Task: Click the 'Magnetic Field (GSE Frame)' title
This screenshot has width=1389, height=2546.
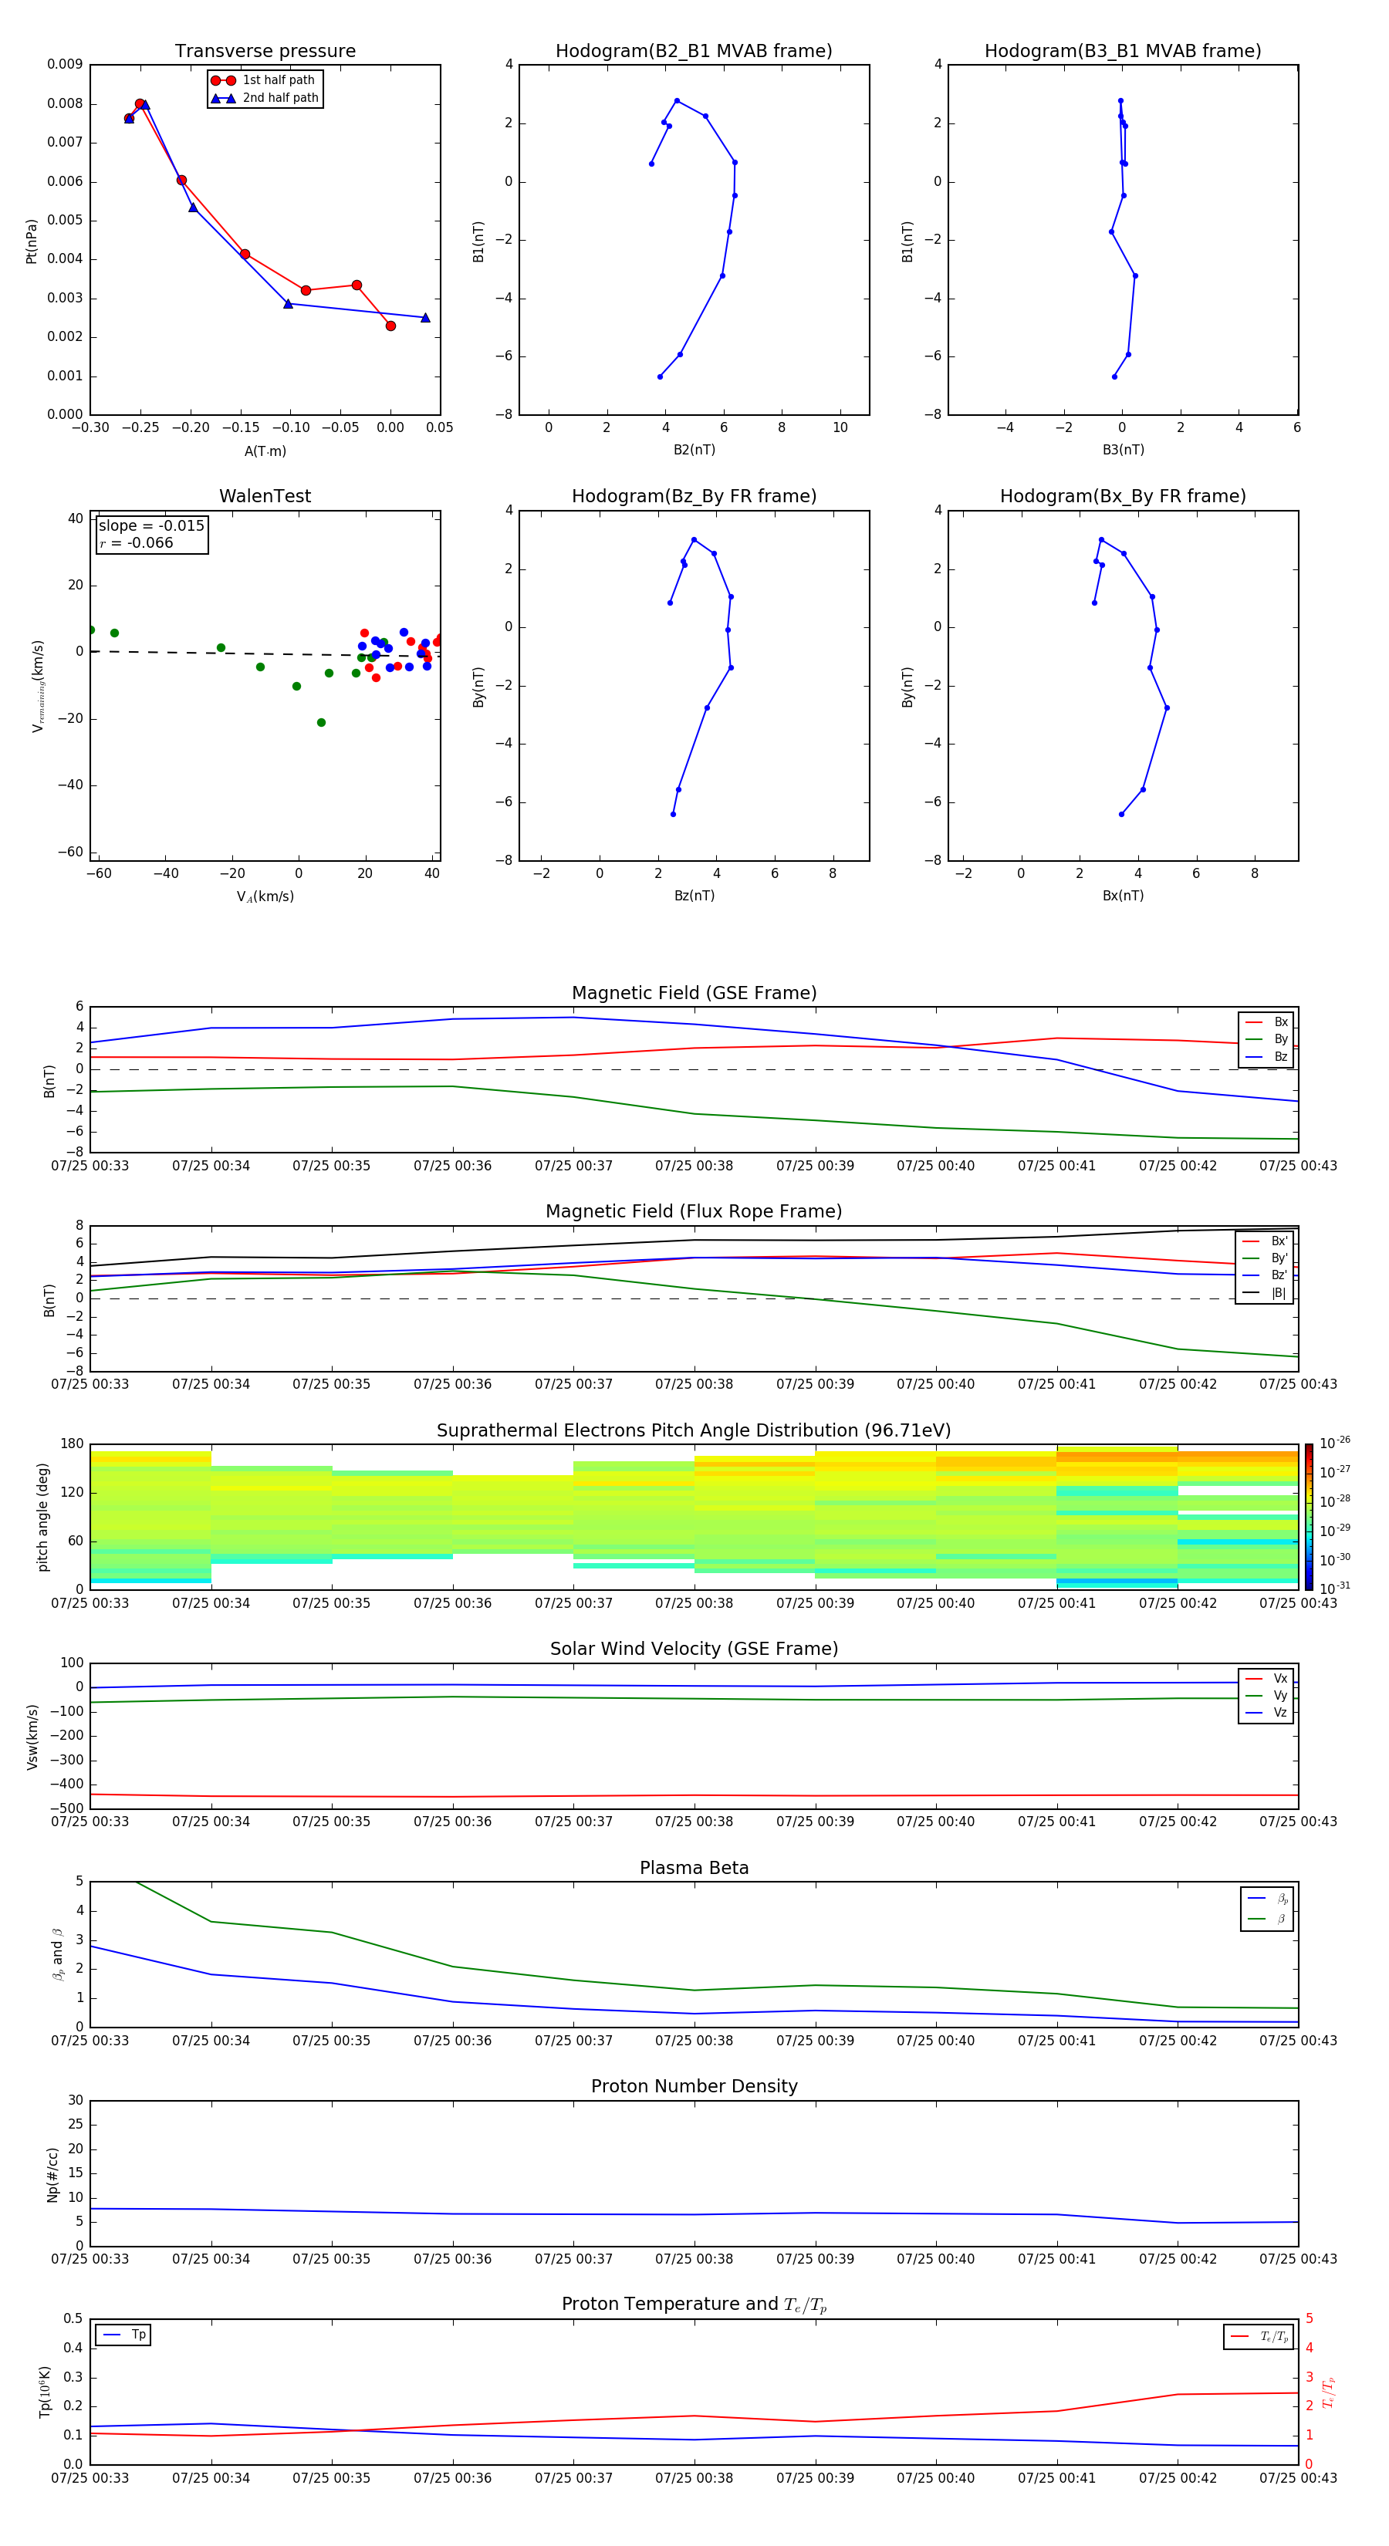Action: (x=694, y=993)
